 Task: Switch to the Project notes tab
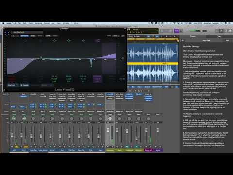[x=193, y=36]
